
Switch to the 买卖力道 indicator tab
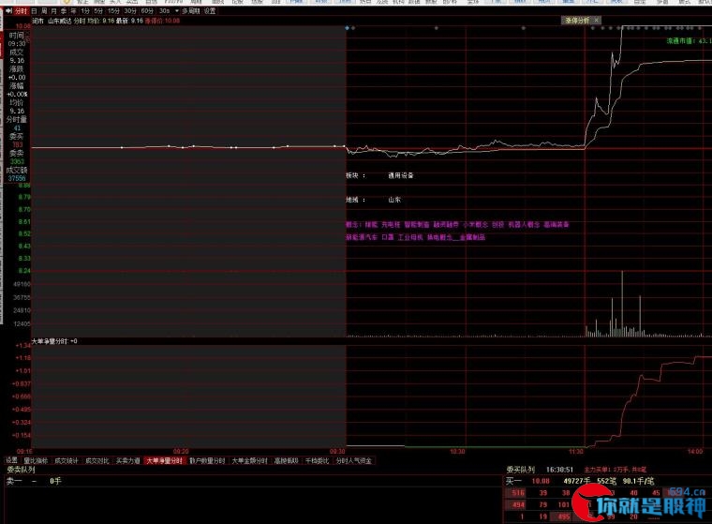pyautogui.click(x=127, y=461)
